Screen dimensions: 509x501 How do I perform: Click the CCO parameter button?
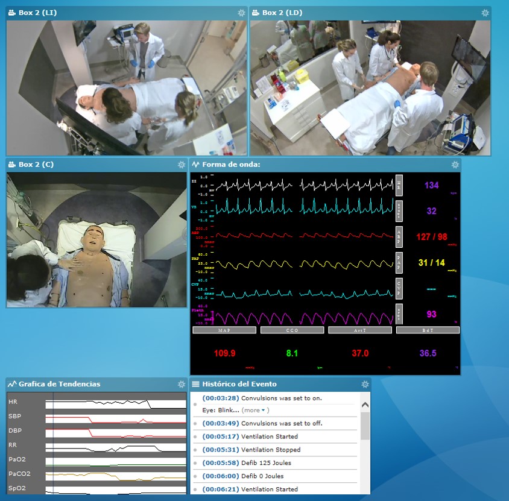click(292, 330)
